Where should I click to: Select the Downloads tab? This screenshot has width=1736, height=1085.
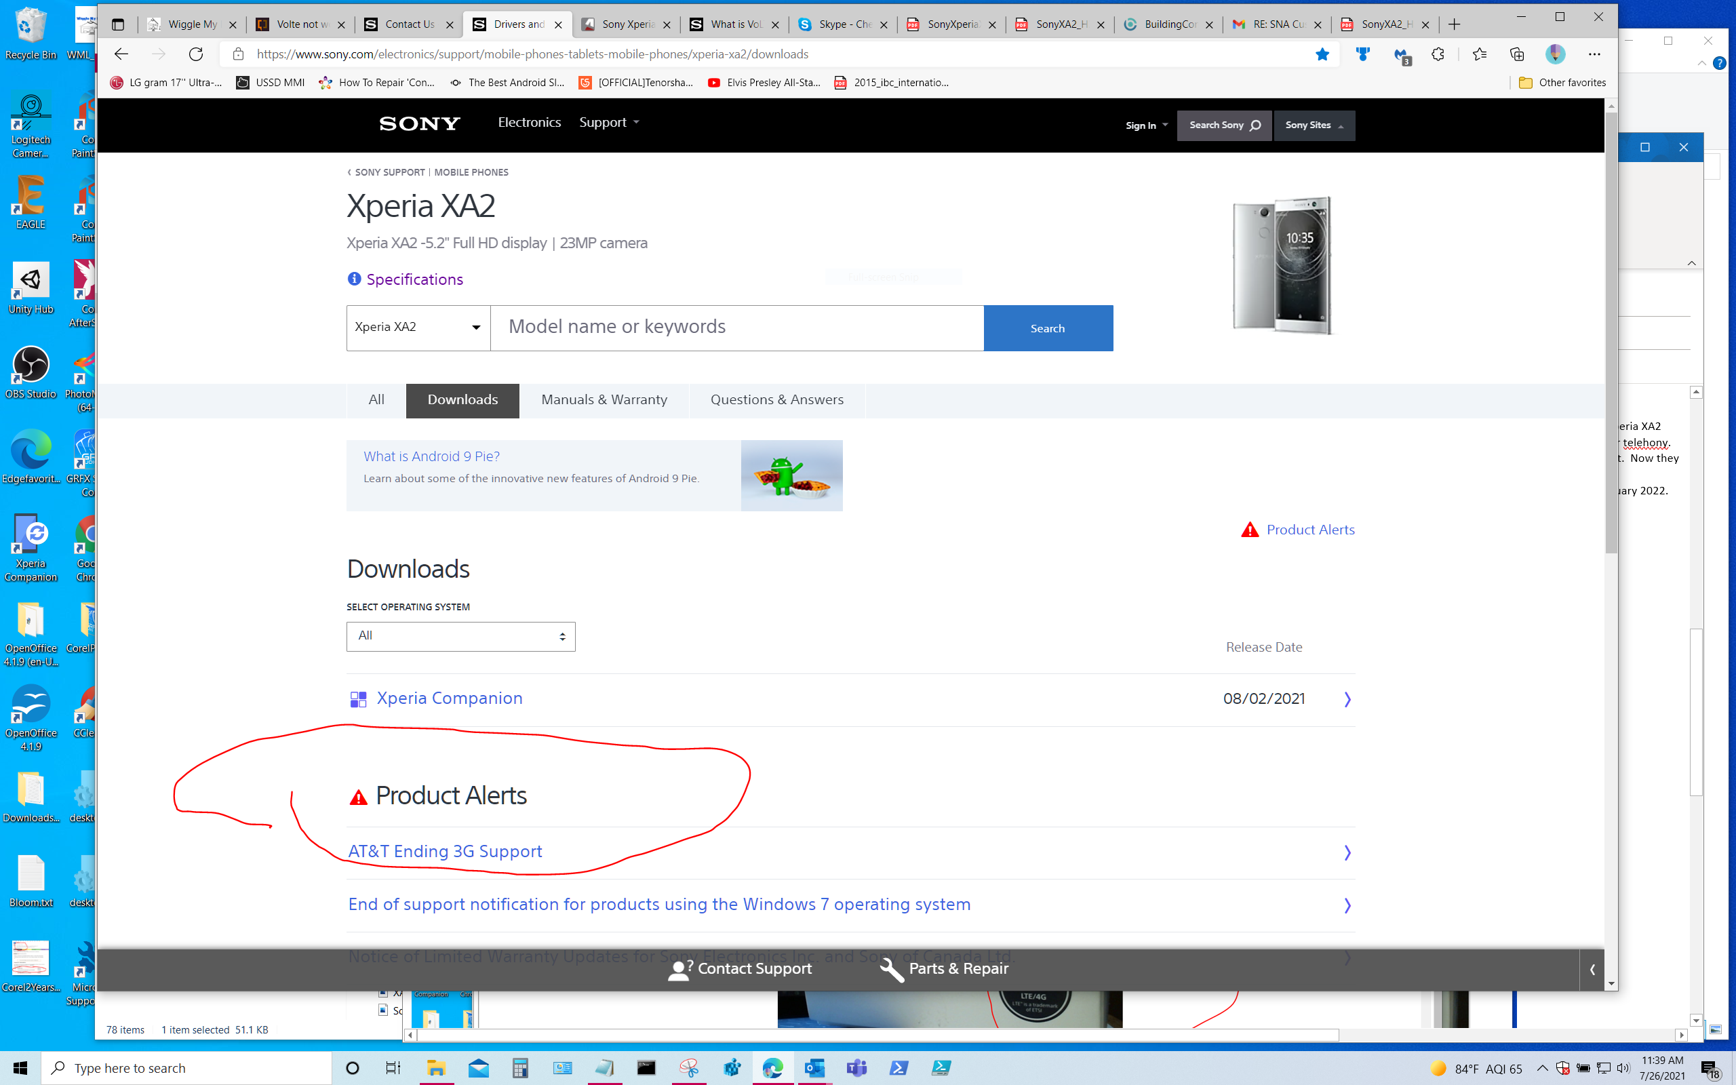coord(462,400)
